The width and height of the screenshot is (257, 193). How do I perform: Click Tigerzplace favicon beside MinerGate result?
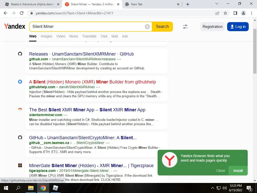20,165
